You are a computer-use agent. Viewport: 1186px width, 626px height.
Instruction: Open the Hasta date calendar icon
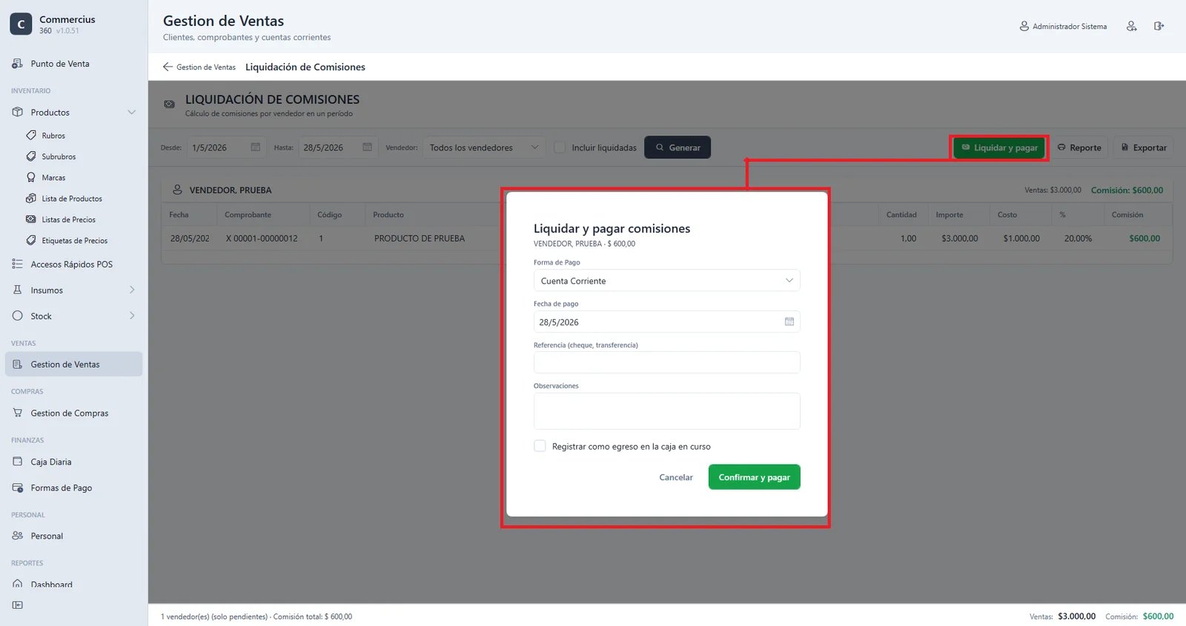(367, 147)
